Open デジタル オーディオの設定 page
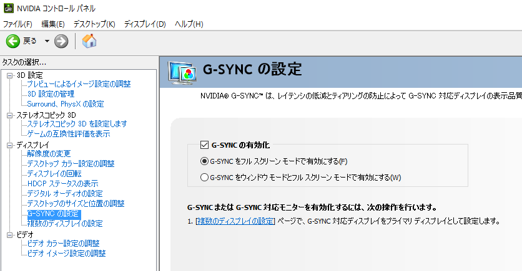Viewport: 522px width, 271px height. tap(65, 194)
